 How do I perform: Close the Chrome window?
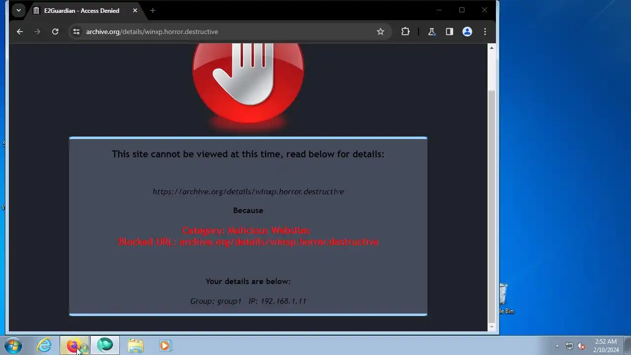485,10
